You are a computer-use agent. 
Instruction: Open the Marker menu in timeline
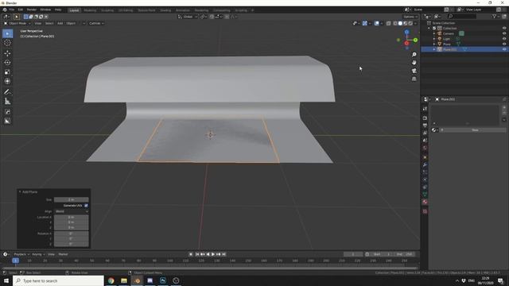click(x=63, y=254)
